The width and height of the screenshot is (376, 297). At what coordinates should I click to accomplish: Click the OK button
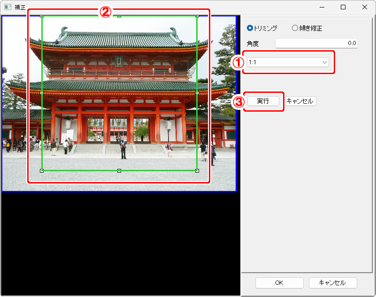tap(279, 283)
